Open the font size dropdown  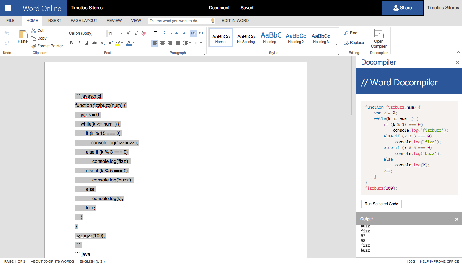[121, 33]
